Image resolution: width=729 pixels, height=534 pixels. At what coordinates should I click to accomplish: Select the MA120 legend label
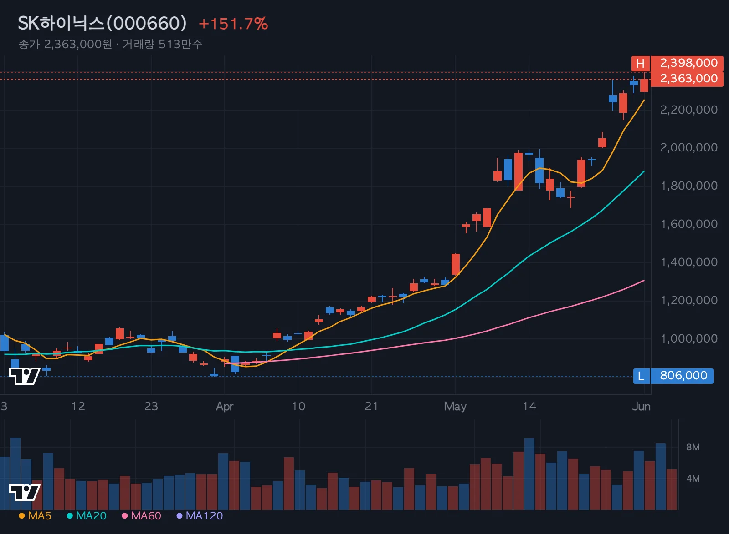(204, 516)
